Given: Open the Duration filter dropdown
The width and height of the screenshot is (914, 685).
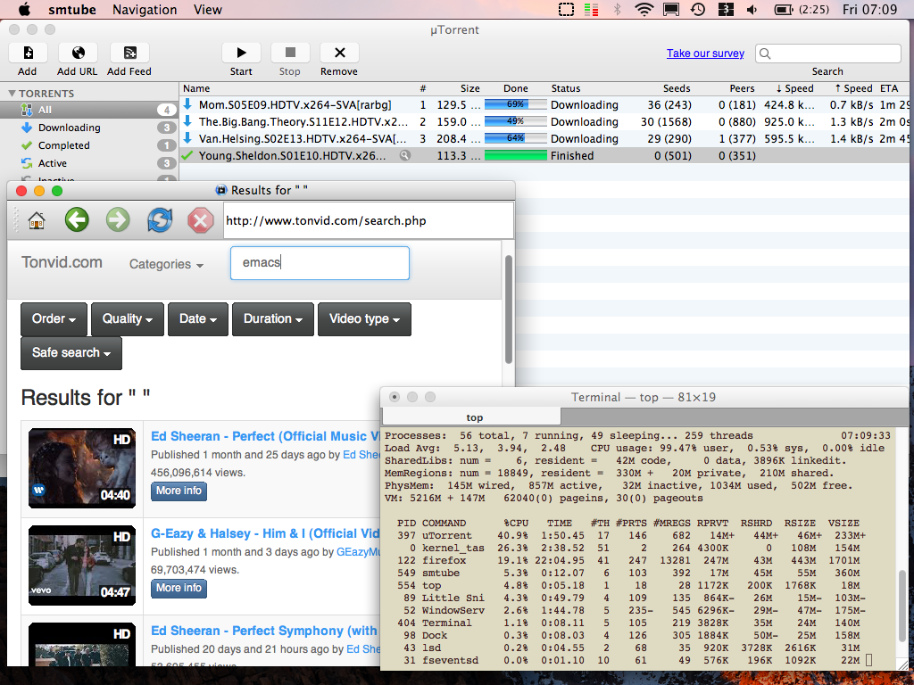Looking at the screenshot, I should [273, 319].
